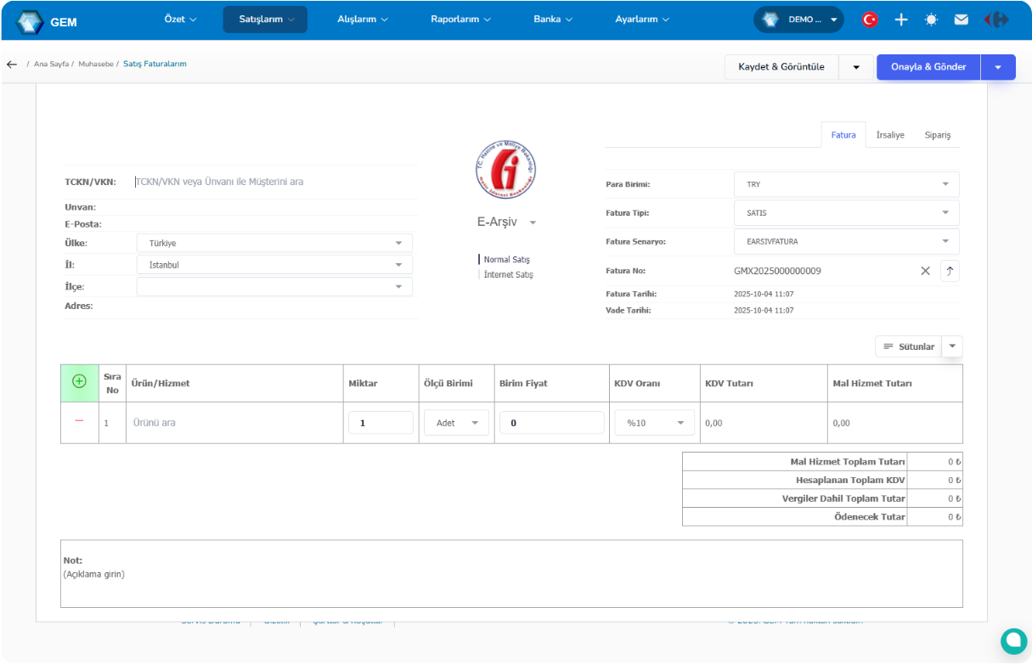The width and height of the screenshot is (1032, 664).
Task: Click the Turkish flag language icon
Action: coord(870,20)
